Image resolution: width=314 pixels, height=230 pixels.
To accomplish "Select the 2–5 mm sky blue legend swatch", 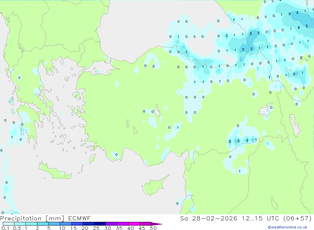I will coord(43,224).
